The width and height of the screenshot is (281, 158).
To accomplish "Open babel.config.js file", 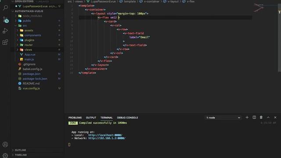I will click(32, 69).
